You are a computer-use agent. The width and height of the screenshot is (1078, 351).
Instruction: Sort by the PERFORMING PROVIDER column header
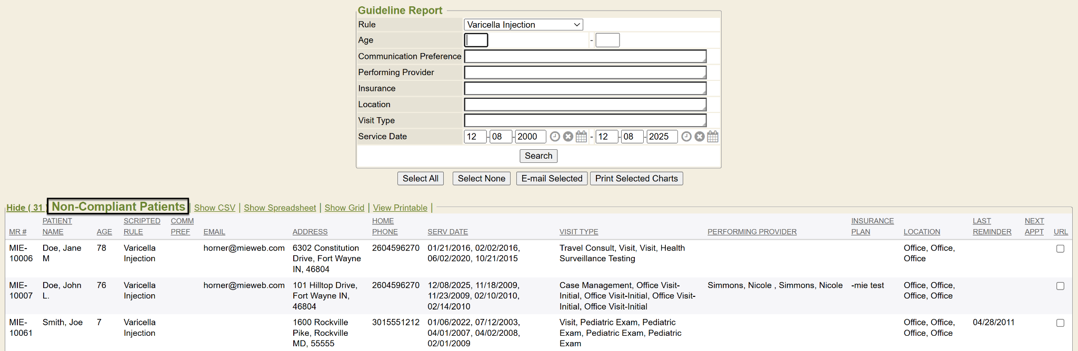752,232
